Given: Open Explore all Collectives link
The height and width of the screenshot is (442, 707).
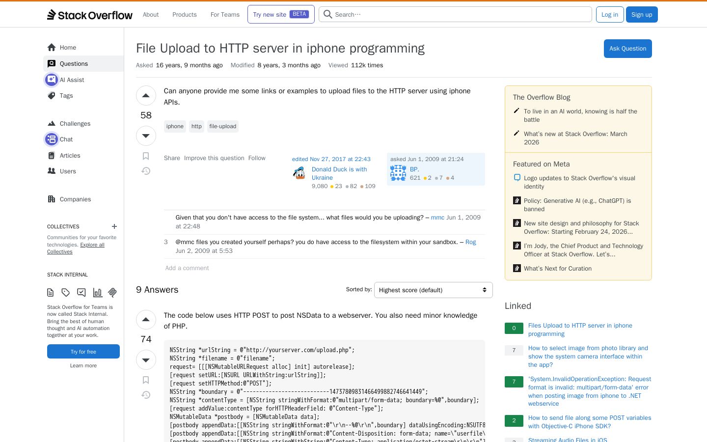Looking at the screenshot, I should point(76,248).
